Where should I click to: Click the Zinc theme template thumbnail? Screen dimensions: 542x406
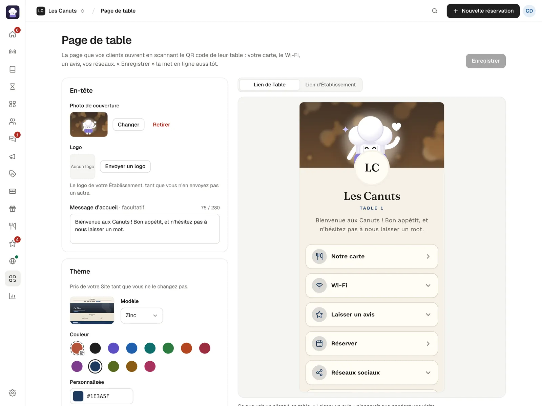92,310
